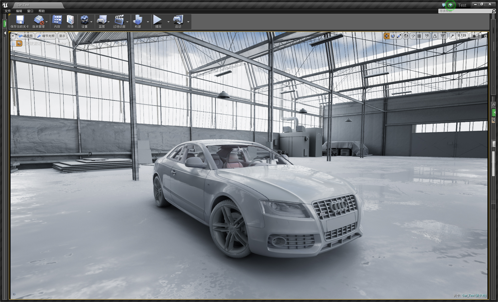Image resolution: width=498 pixels, height=302 pixels.
Task: Expand the Launch (启动) options dropdown arrow
Action: pos(188,22)
